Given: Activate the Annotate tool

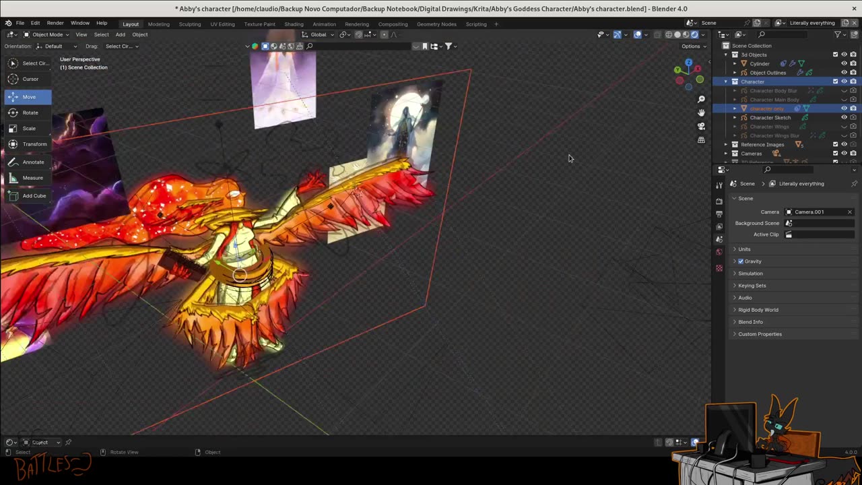Looking at the screenshot, I should coord(27,162).
